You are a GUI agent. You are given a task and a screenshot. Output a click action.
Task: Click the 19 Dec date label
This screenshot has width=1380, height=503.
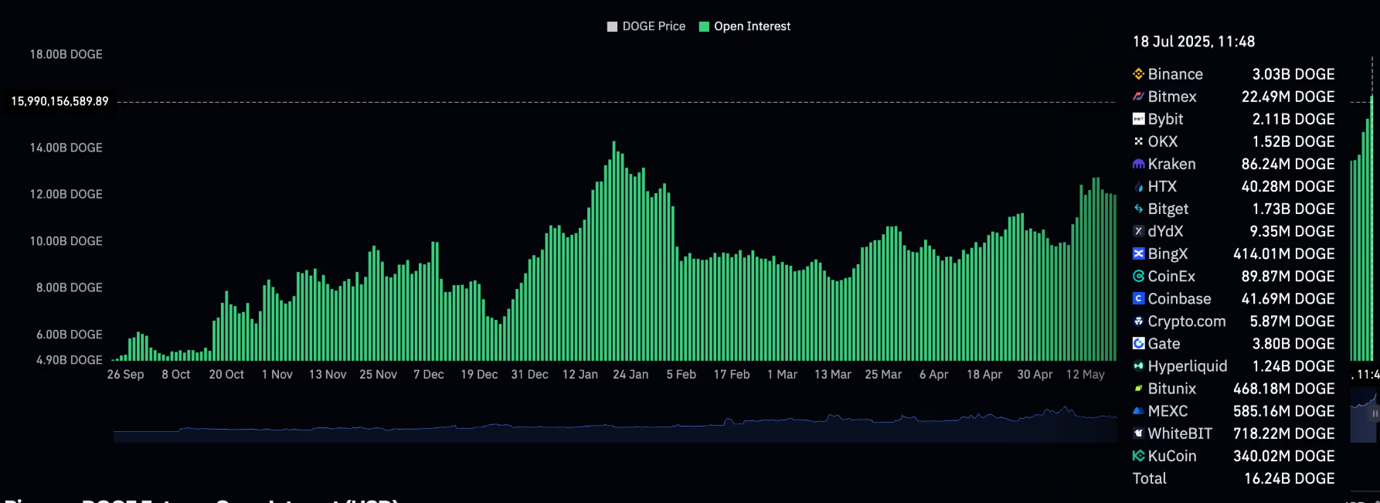pyautogui.click(x=479, y=374)
